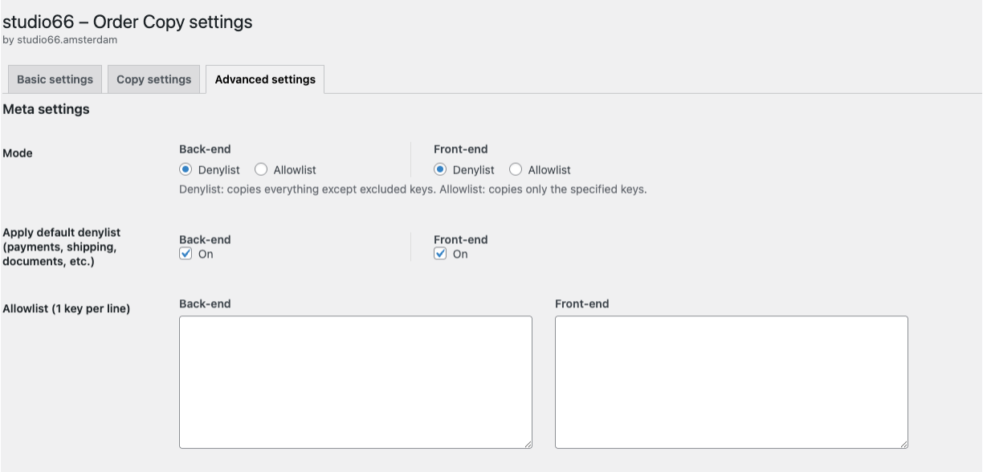Click the Mode row label
The height and width of the screenshot is (472, 983).
[x=18, y=153]
